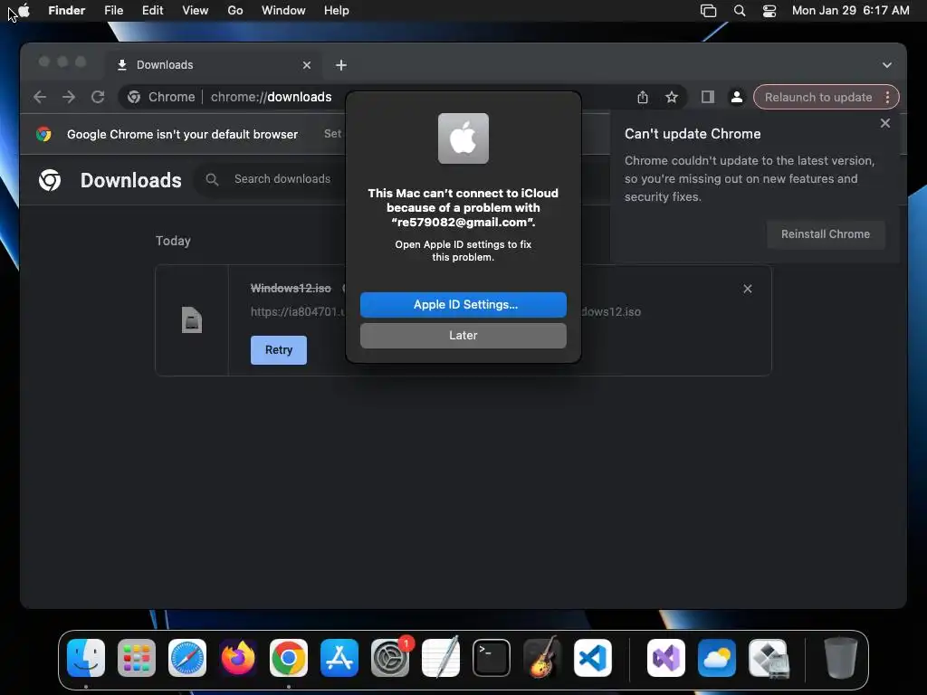Open TextEdit from the dock
Screen dimensions: 927x695
tap(441, 658)
